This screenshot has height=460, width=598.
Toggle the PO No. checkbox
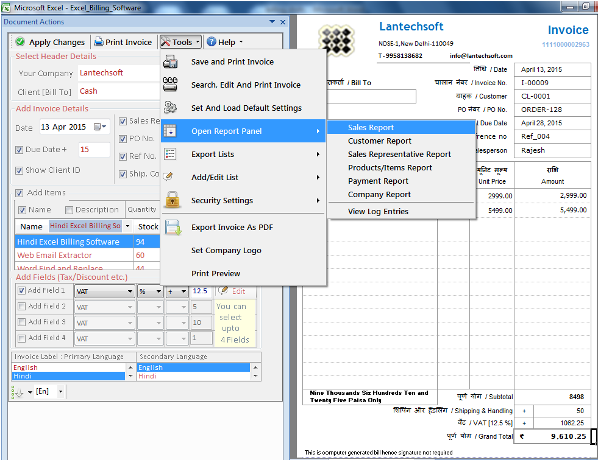pos(123,139)
